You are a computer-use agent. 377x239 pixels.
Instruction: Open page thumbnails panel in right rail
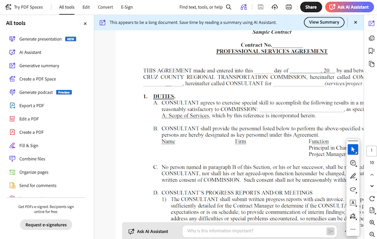tap(371, 64)
